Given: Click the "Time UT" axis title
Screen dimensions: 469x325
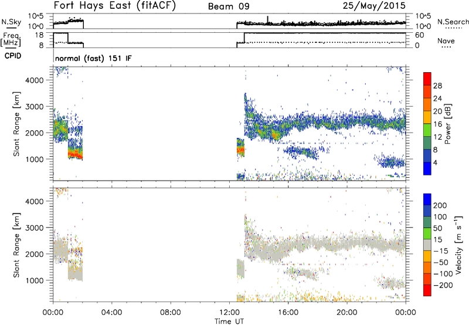Looking at the screenshot, I should coord(229,321).
